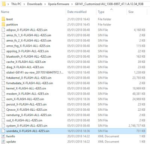This screenshot has height=147, width=150.
Task: Select the file name userdata_X-FLASH-ALL-42E5.sin
Action: click(x=28, y=131)
